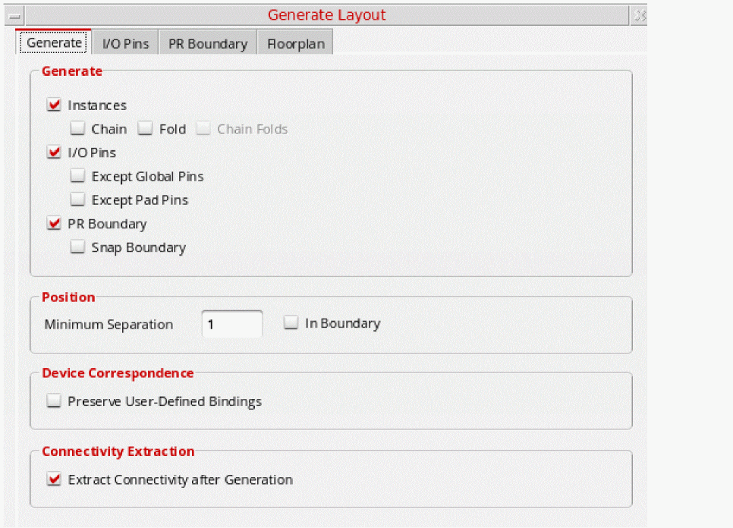Enable the Fold option

click(x=145, y=129)
